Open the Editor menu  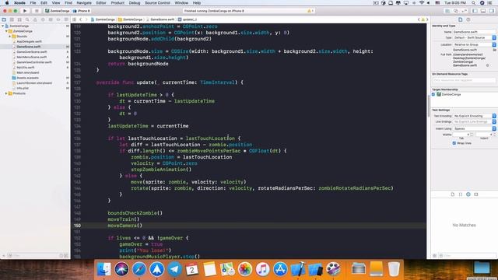point(101,3)
